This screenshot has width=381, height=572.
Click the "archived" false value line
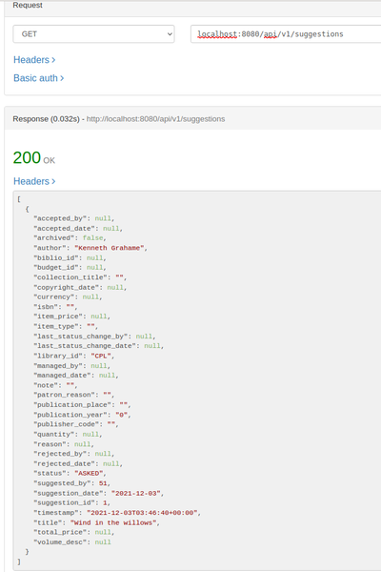70,237
